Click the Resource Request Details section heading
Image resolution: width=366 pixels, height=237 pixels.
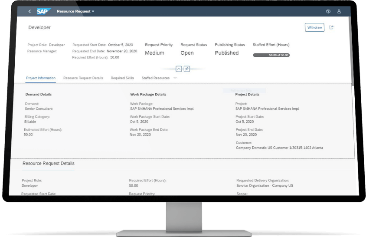tap(48, 164)
